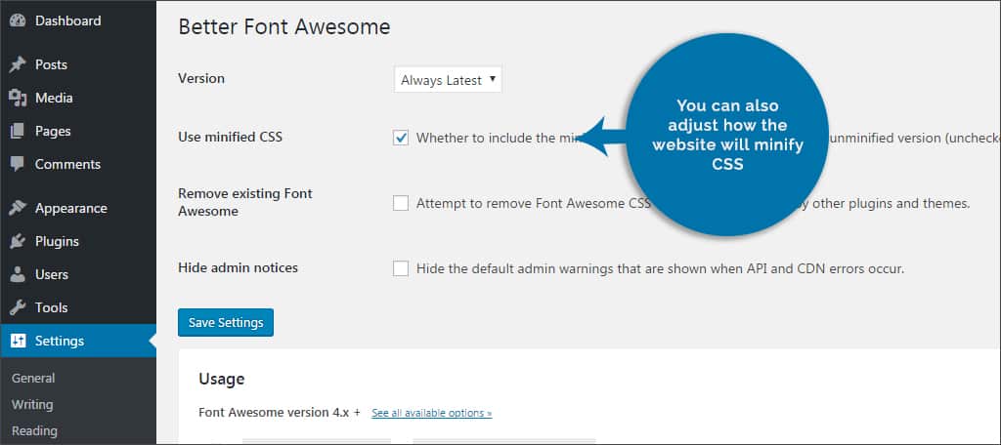Screen dimensions: 1001x445
Task: Follow See all available options link
Action: click(431, 413)
